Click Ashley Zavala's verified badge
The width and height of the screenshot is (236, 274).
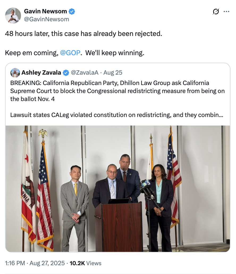tap(66, 73)
